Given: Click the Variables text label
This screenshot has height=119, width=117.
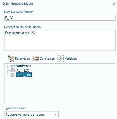Looking at the screenshot, I should (71, 59).
